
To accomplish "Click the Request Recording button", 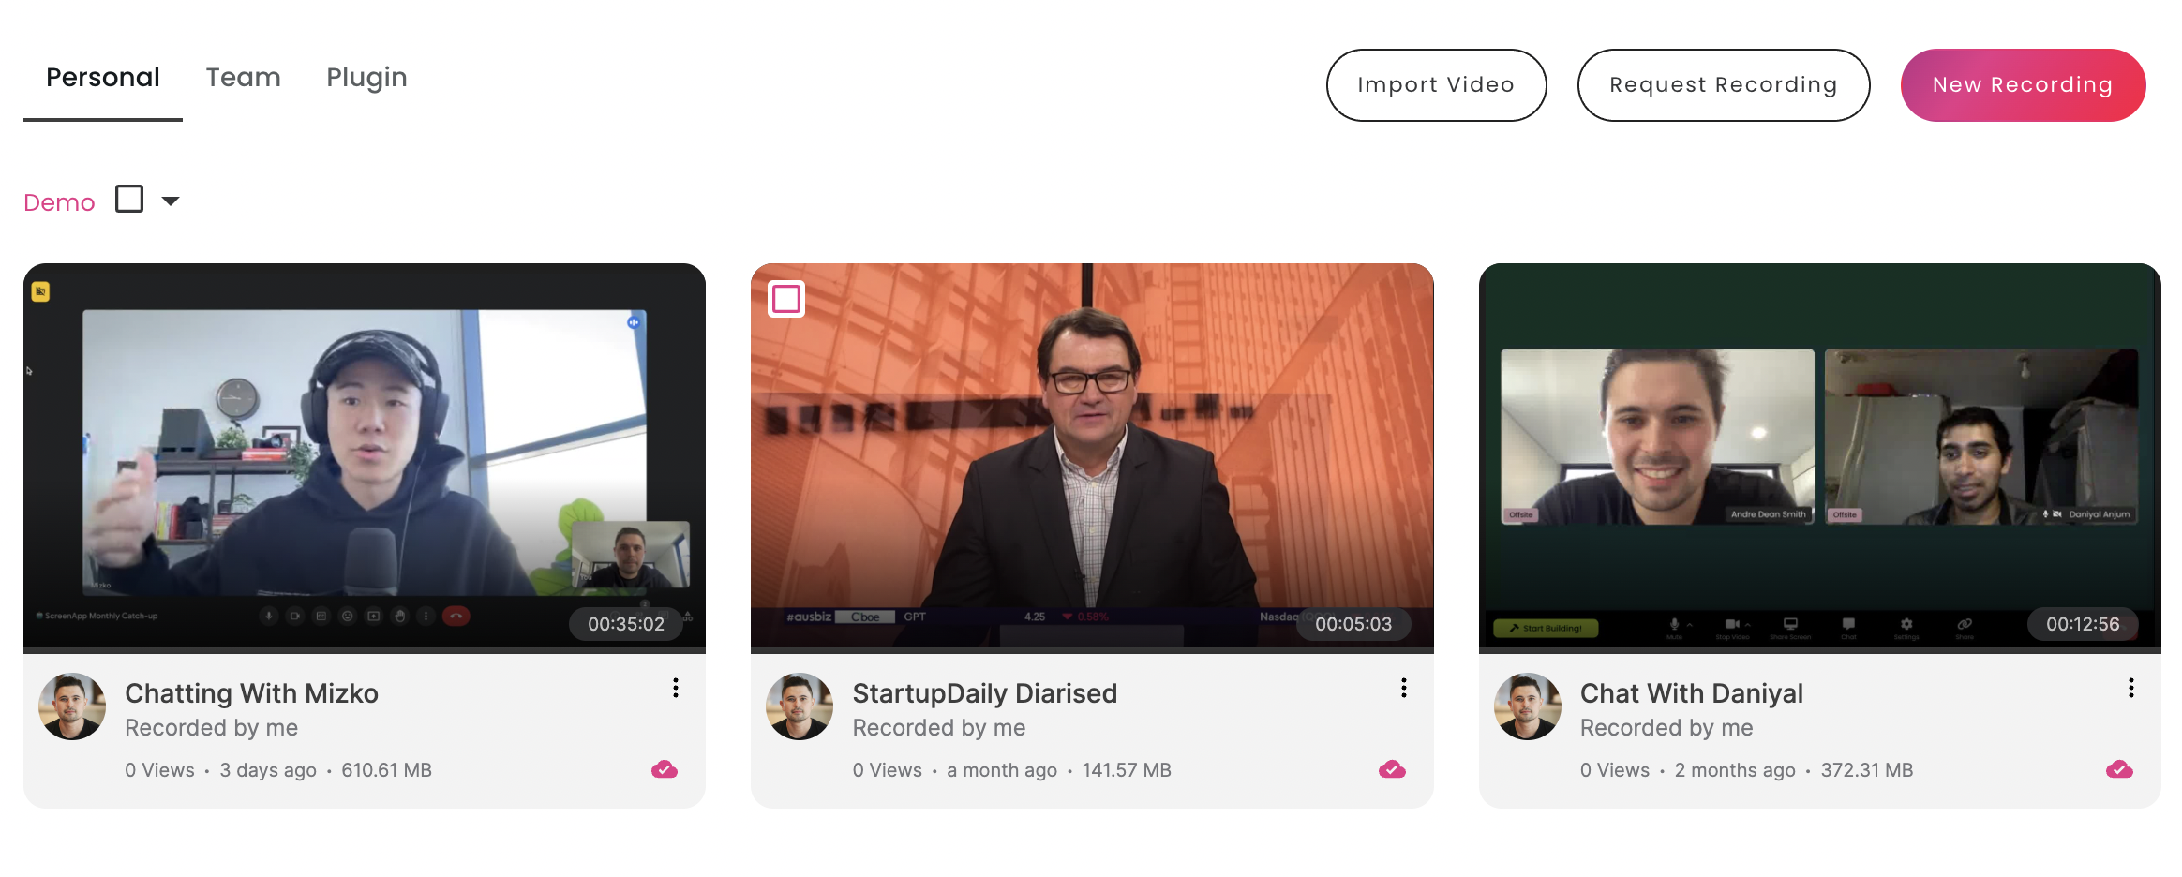I will click(1723, 85).
